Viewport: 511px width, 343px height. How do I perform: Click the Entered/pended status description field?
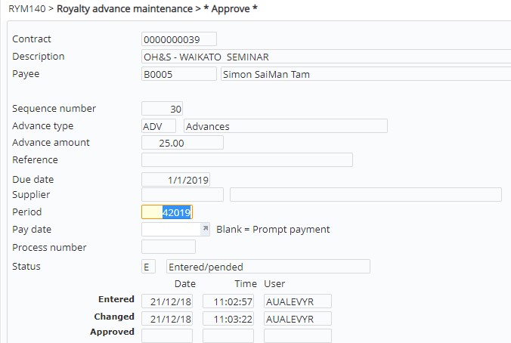click(x=268, y=267)
